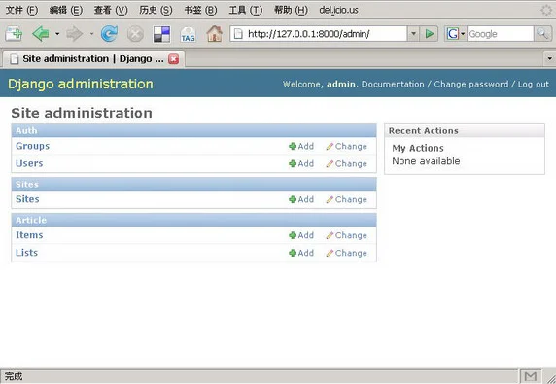Add a new Item
556x384 pixels.
click(301, 235)
